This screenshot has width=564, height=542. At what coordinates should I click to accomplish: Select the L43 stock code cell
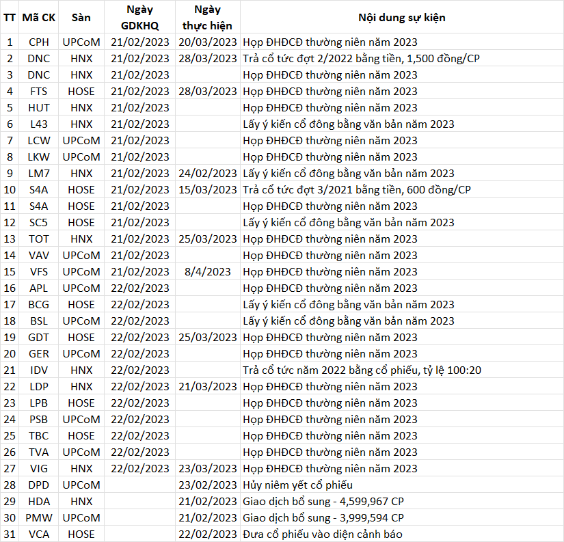click(38, 124)
